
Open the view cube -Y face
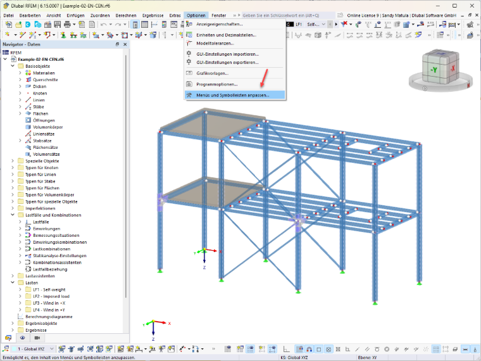click(x=434, y=70)
